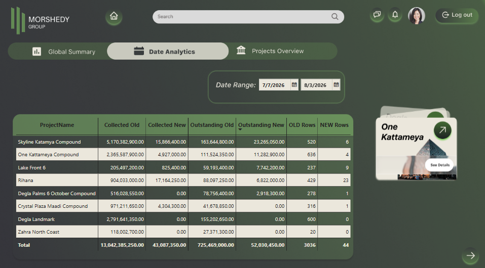This screenshot has height=268, width=485.
Task: Click OLD Rows value 636
Action: coord(311,155)
